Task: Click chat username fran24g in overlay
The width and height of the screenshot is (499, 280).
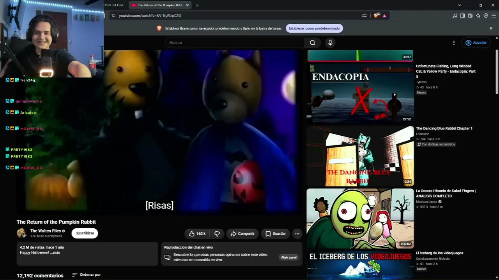Action: pos(28,80)
